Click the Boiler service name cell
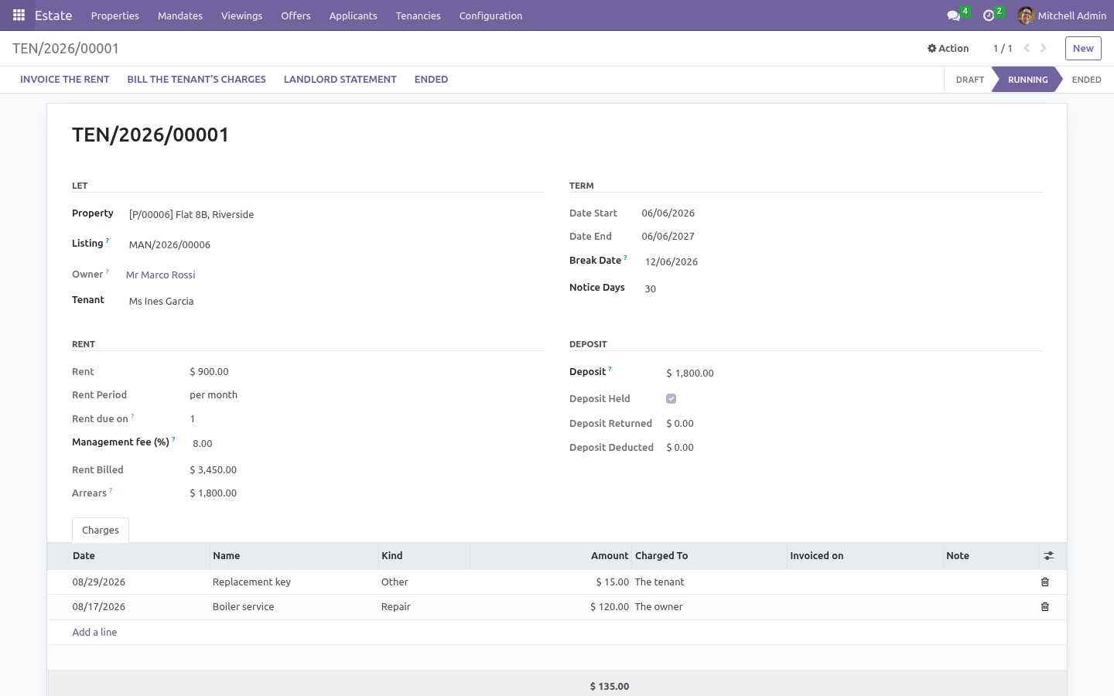Screen dimensions: 1114x696 click(x=294, y=607)
